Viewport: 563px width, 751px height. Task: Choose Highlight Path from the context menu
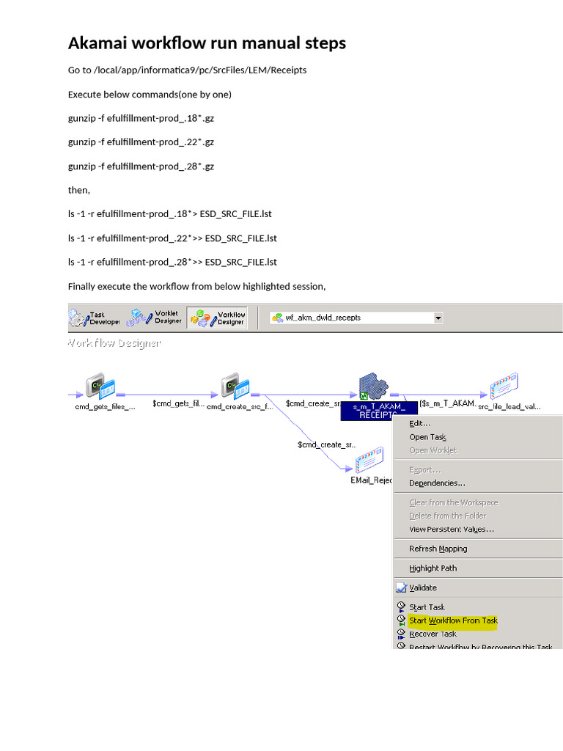[x=433, y=568]
